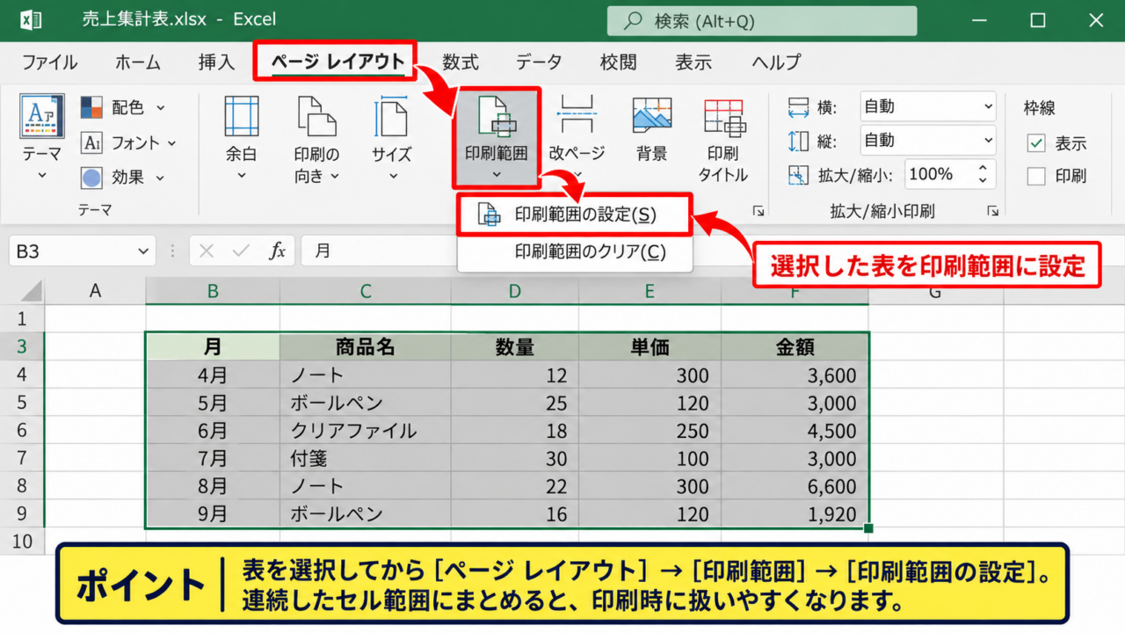Image resolution: width=1125 pixels, height=633 pixels.
Task: Click cancel (X) icon in formula bar
Action: [x=207, y=251]
